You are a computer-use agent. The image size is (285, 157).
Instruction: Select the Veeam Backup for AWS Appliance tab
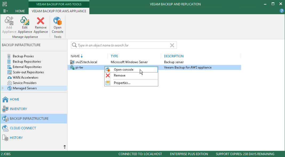coord(59,11)
